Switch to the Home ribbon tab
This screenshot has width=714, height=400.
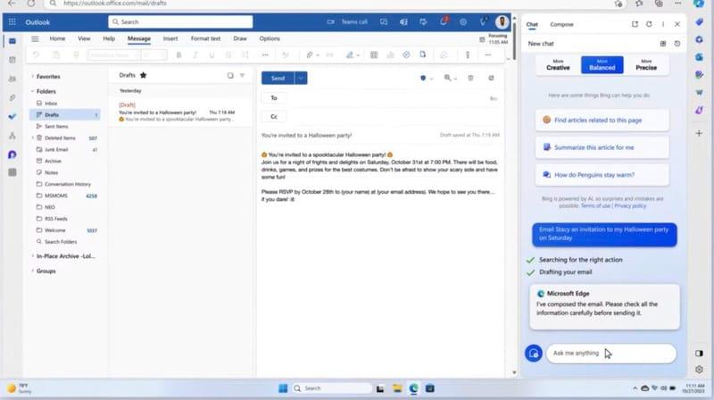click(x=57, y=38)
